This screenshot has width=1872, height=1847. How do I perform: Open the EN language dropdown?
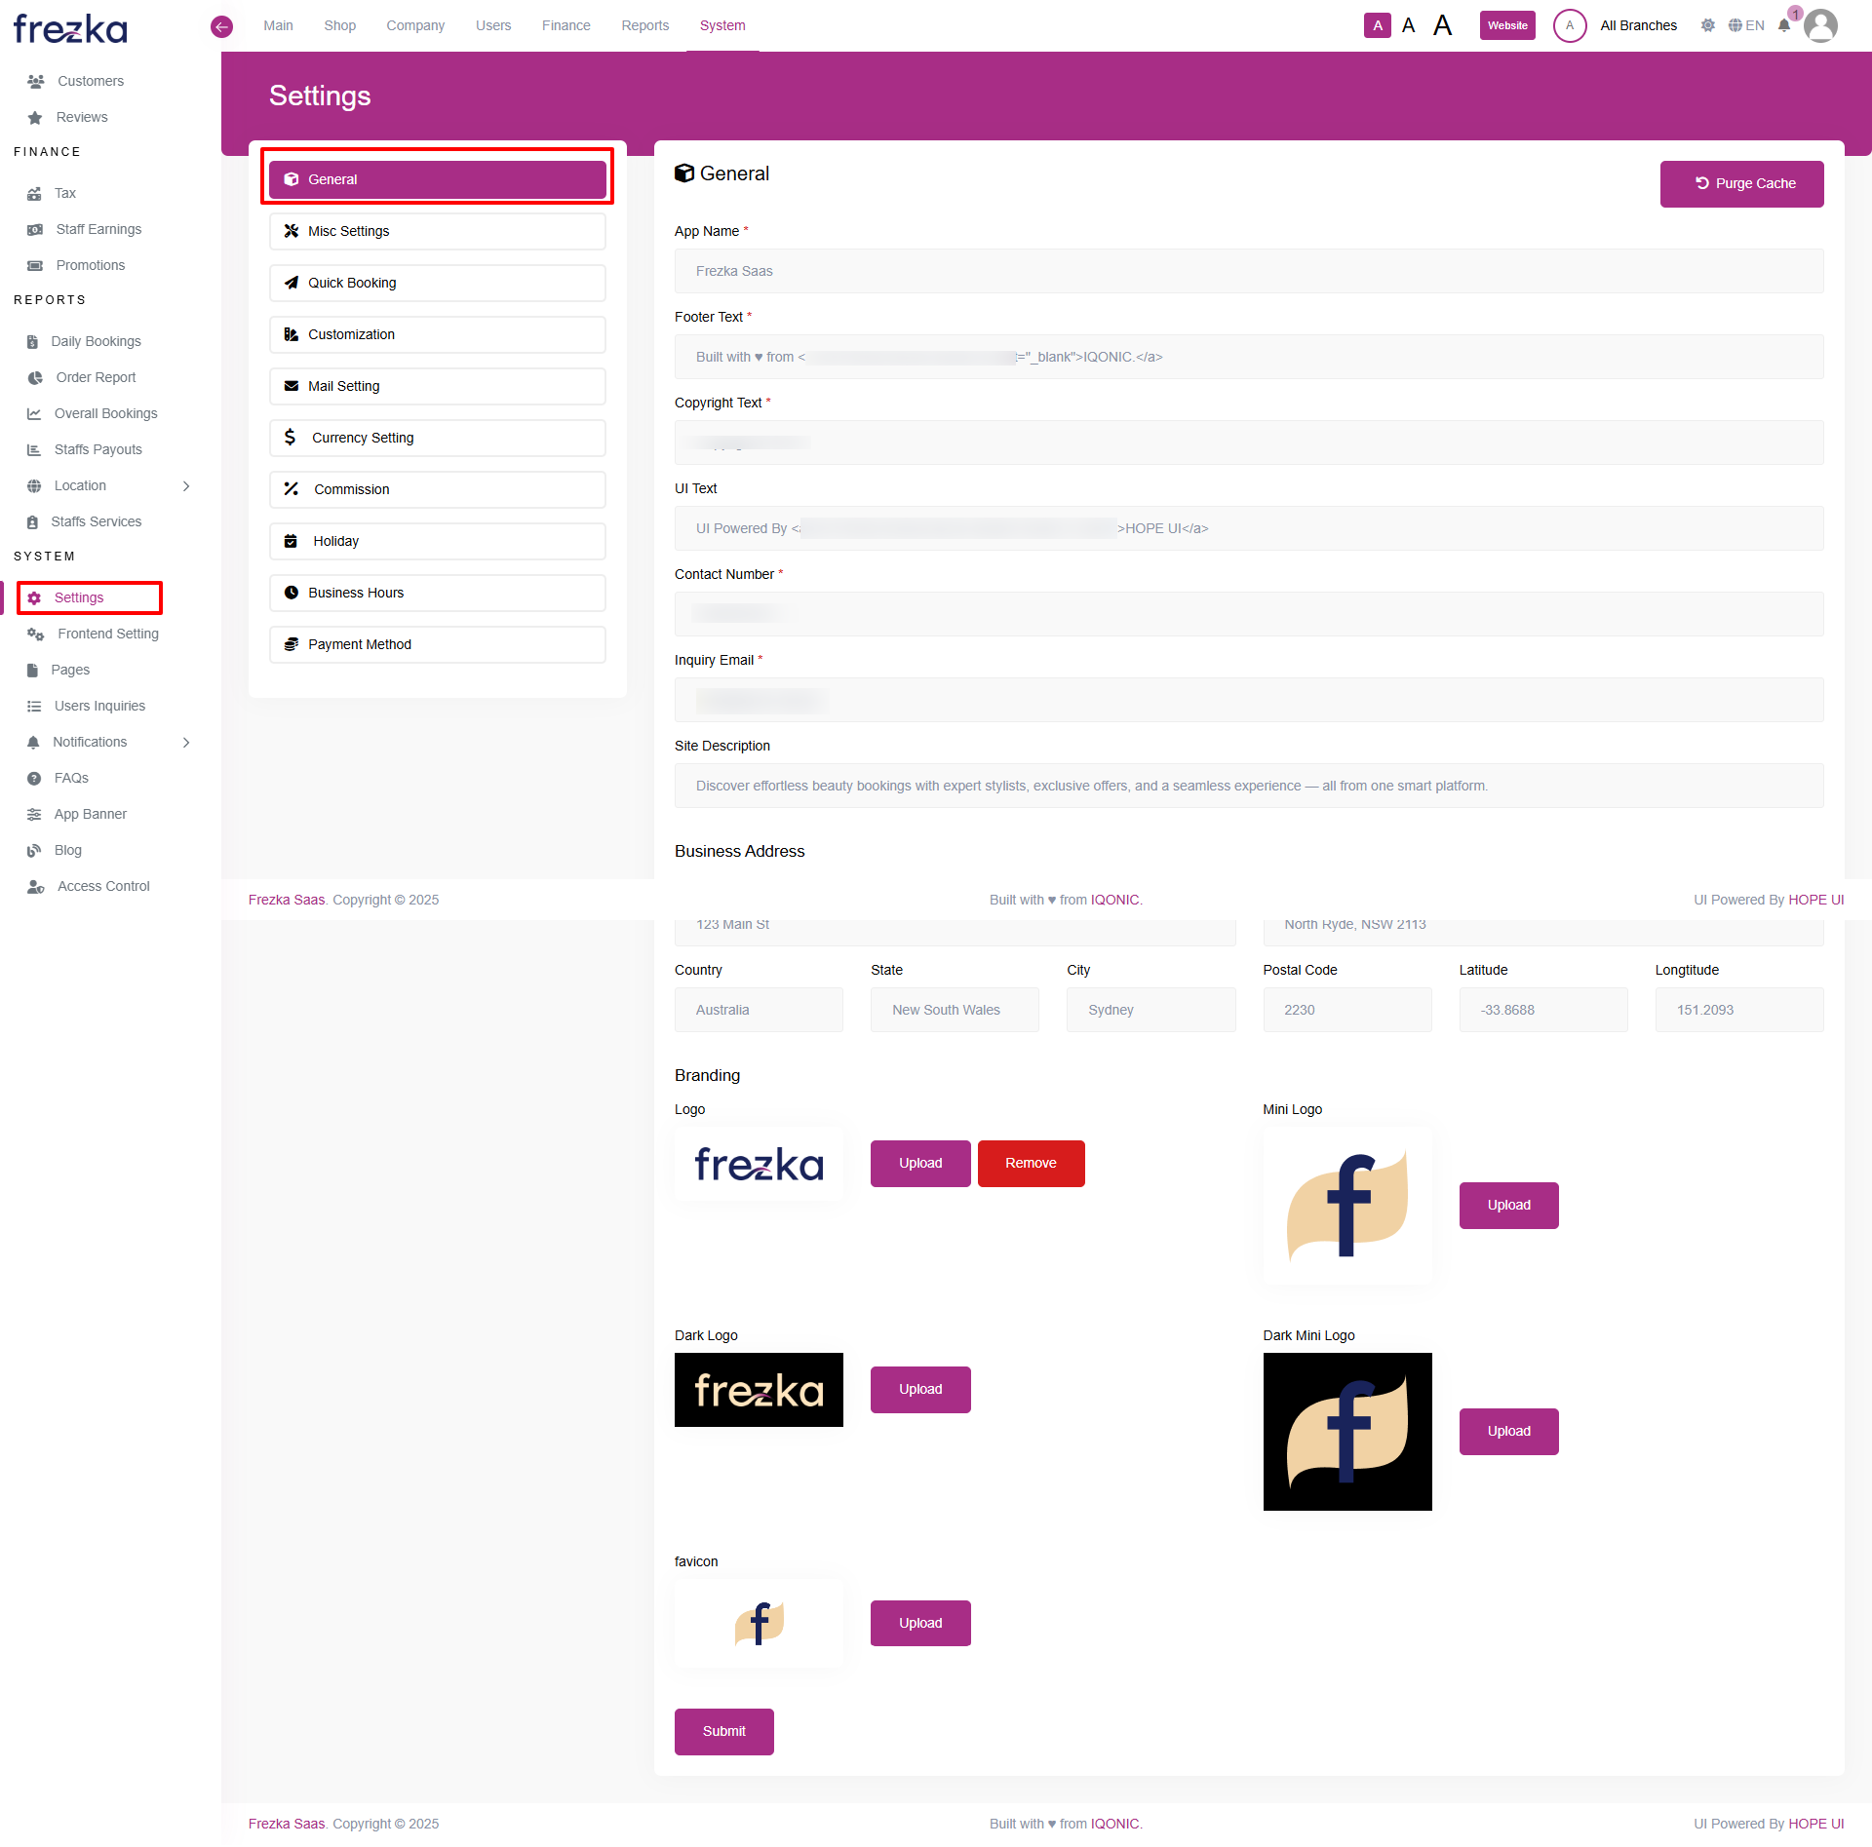1746,25
